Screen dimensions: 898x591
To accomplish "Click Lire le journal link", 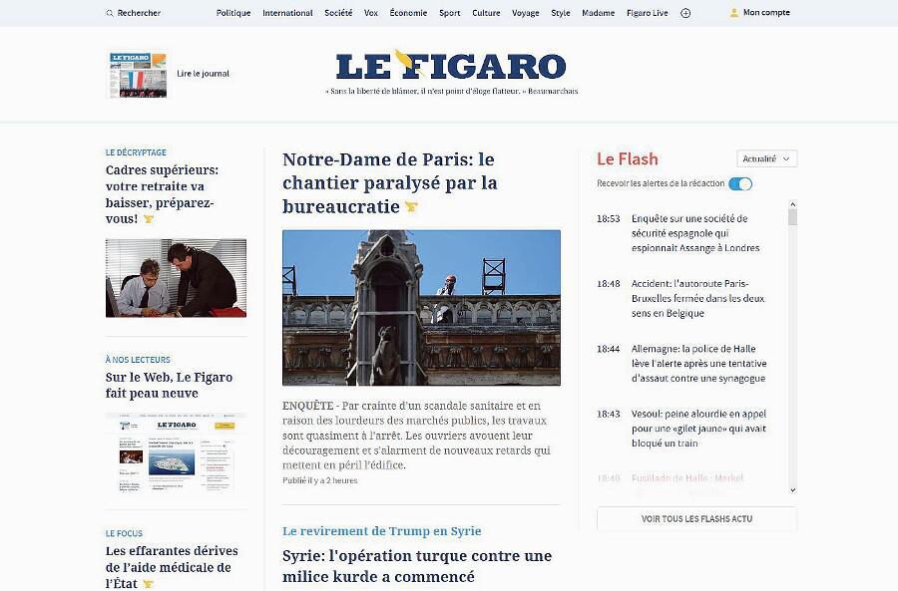I will 203,74.
